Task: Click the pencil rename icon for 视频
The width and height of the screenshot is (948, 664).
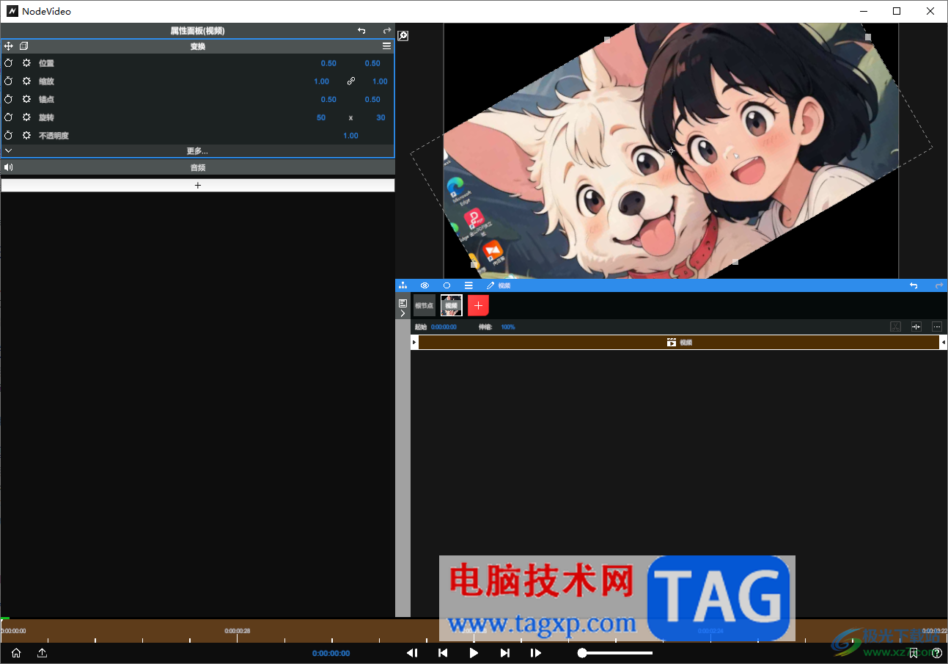Action: click(x=490, y=285)
